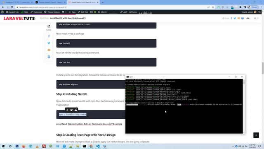Open the WordPress logo menu in admin bar
Screen dimensions: 264x149
2,12
